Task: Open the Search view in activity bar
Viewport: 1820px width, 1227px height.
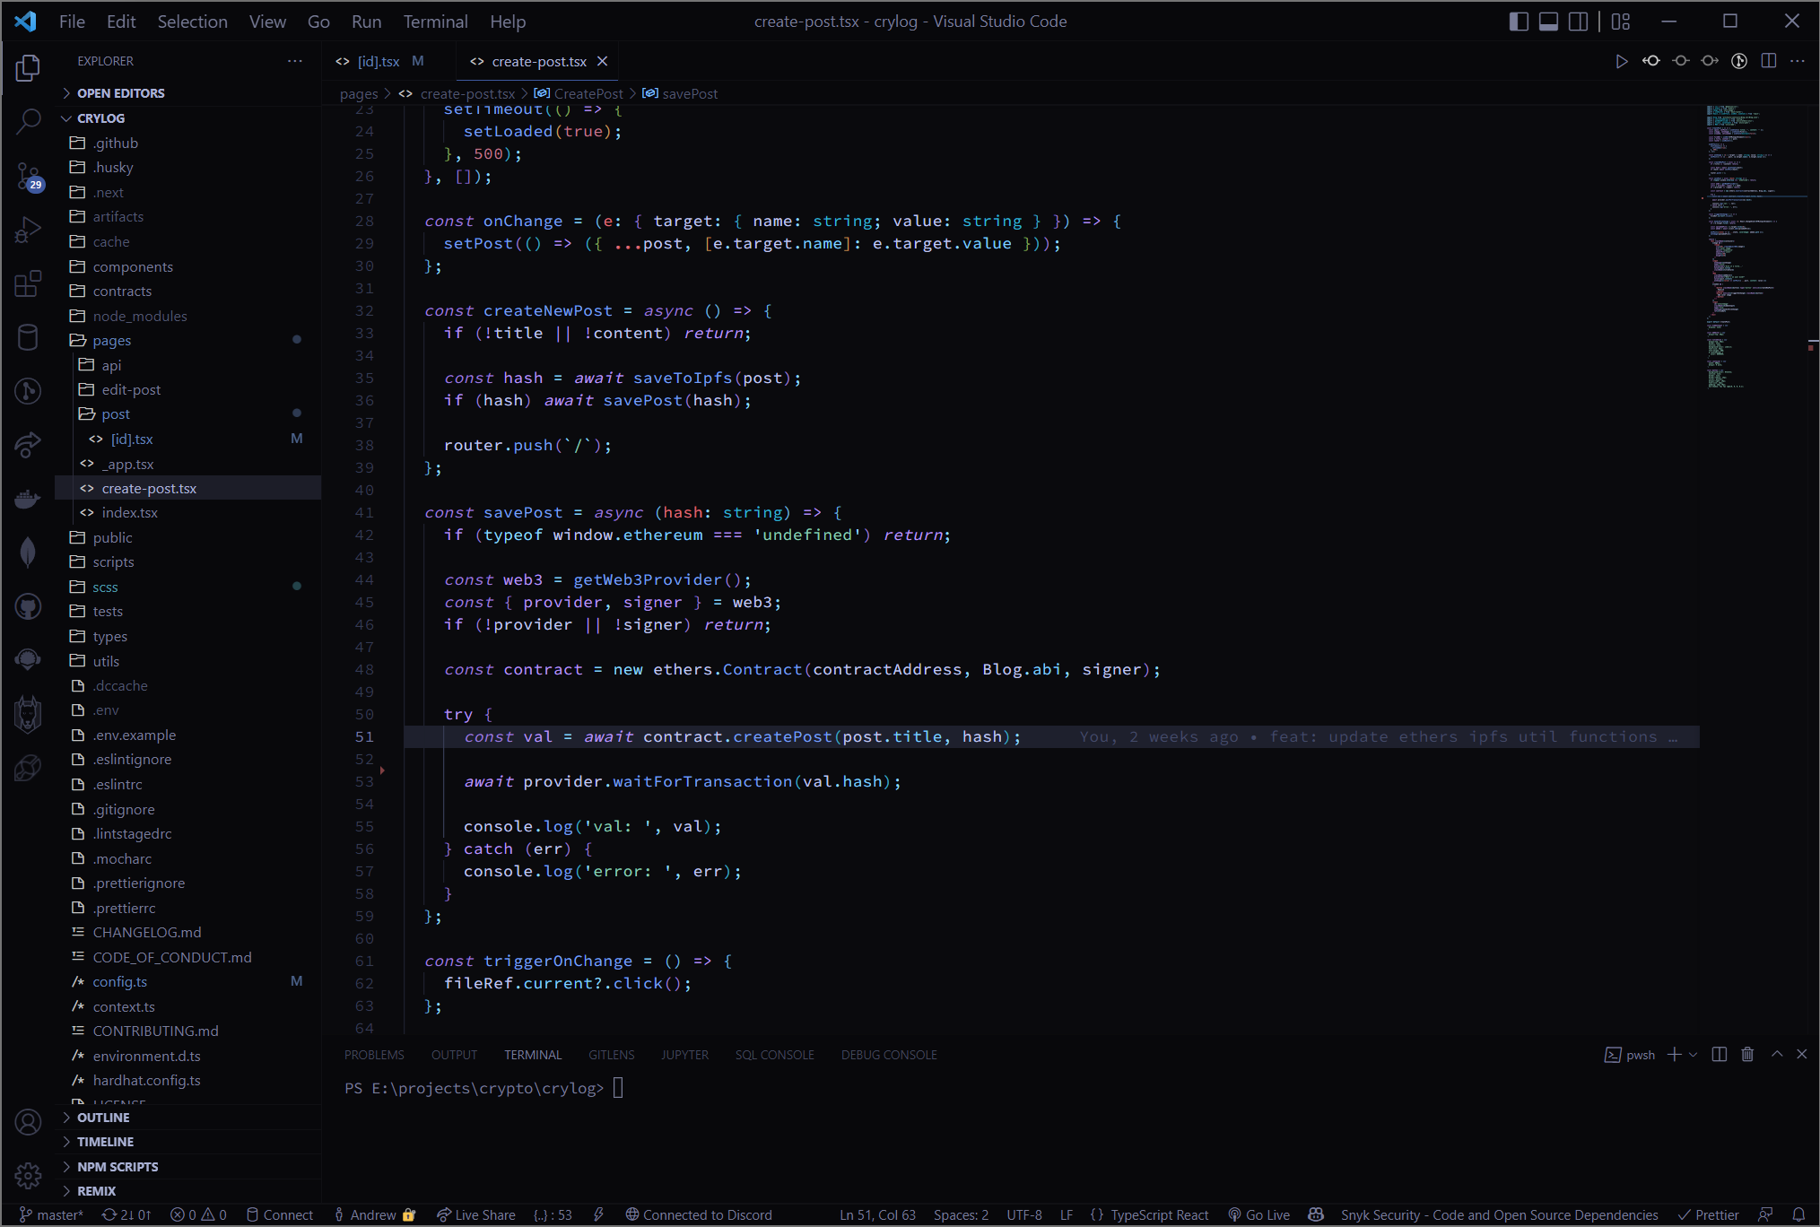Action: (28, 120)
